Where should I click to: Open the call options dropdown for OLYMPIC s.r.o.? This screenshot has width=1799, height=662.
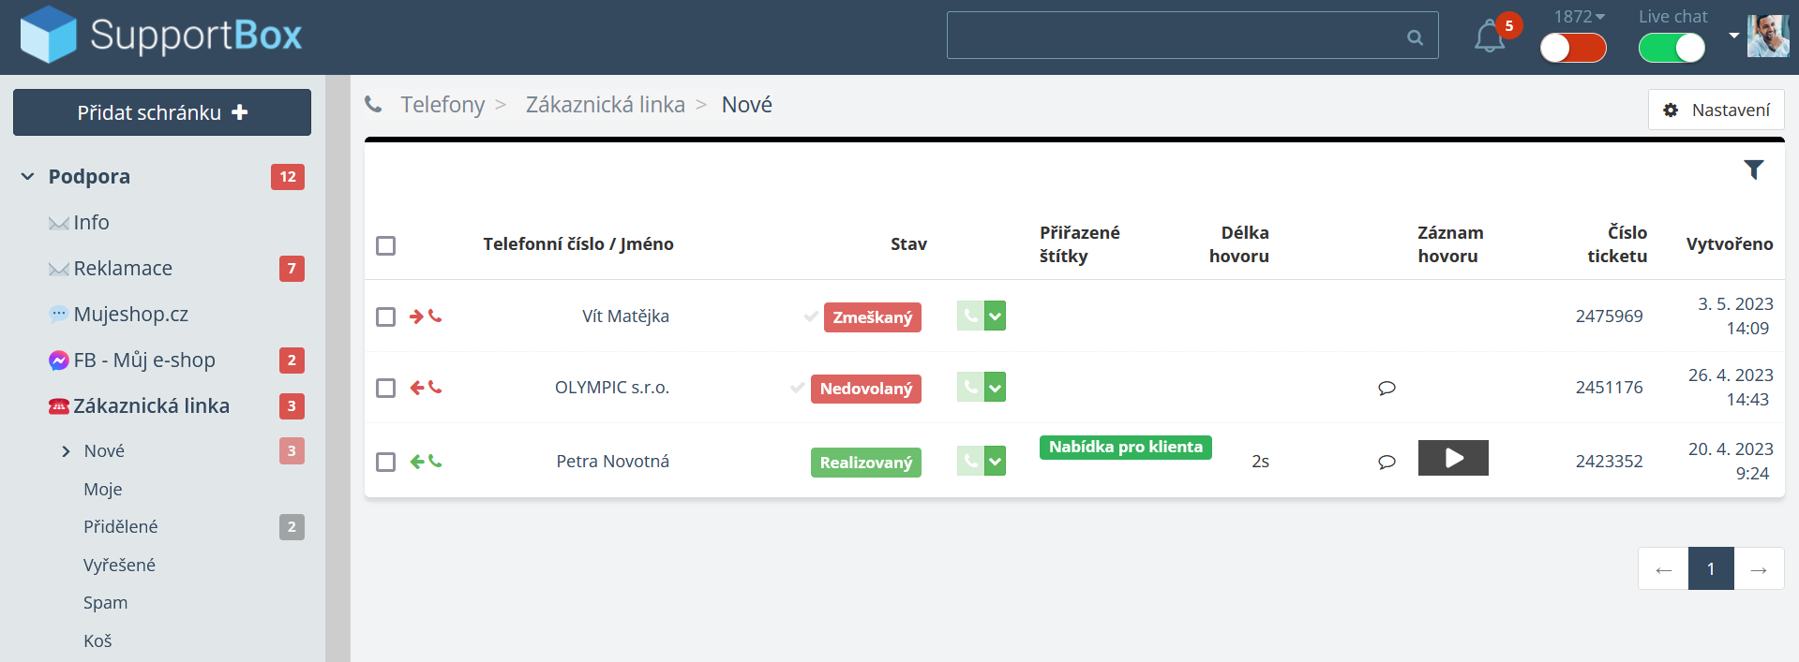pos(996,387)
